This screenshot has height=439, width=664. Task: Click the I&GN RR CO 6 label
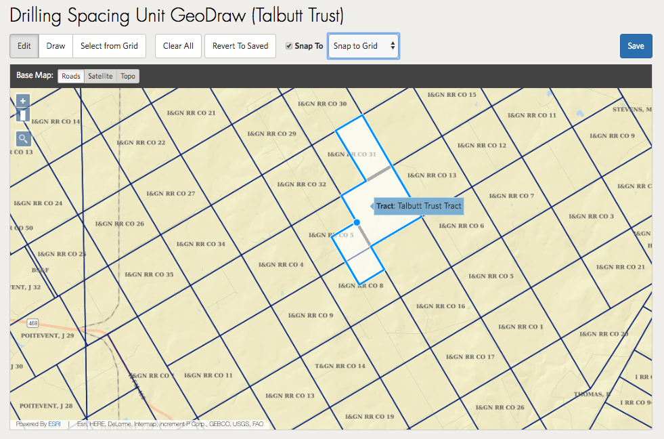(461, 226)
